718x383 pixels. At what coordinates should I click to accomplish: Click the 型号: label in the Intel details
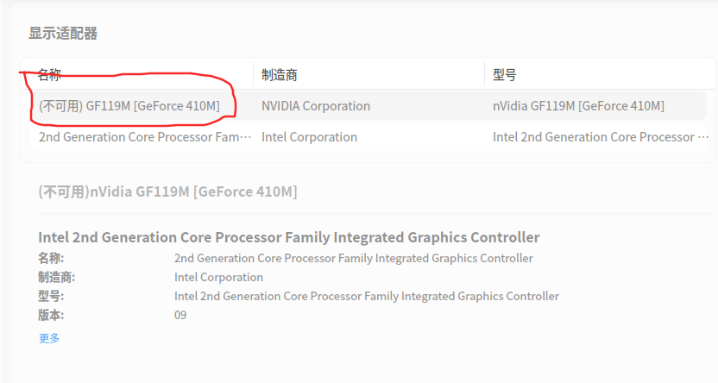click(x=51, y=296)
